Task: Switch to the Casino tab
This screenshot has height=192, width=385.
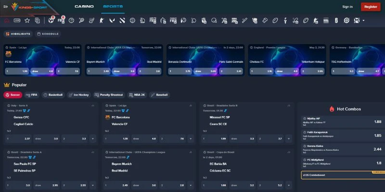Action: pyautogui.click(x=84, y=7)
